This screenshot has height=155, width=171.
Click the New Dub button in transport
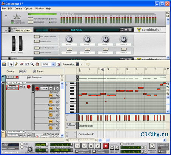click(112, 148)
